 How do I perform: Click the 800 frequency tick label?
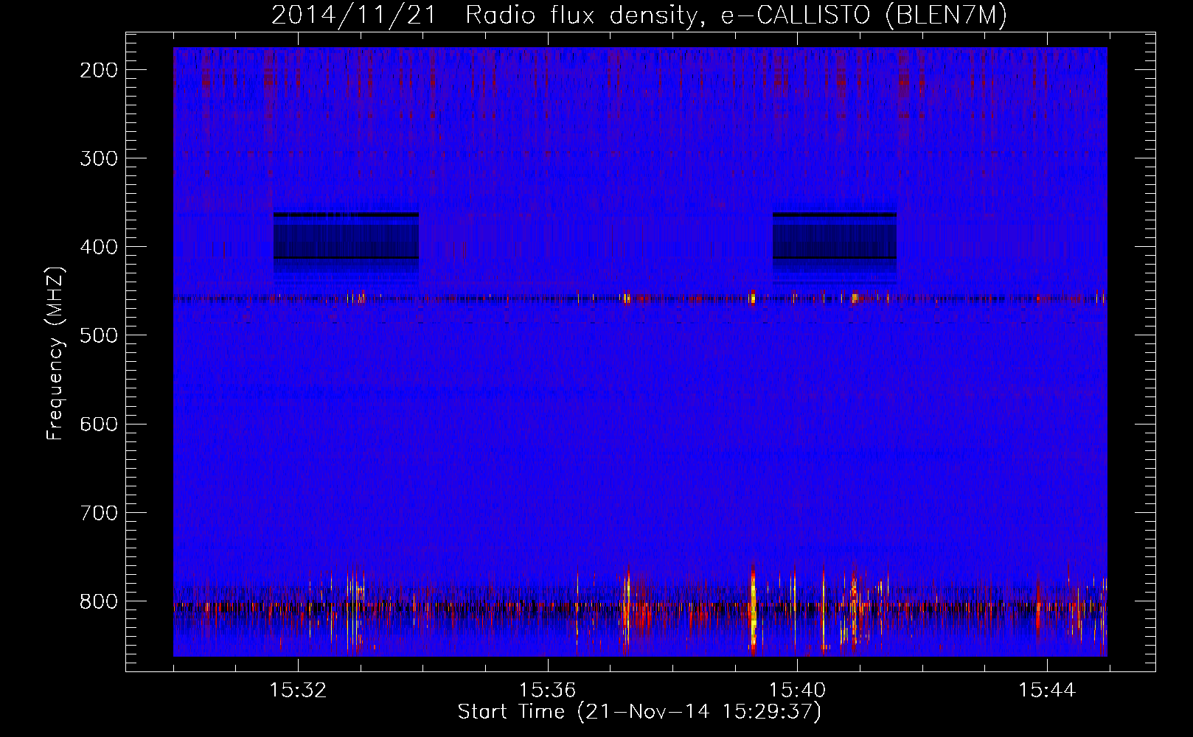point(99,601)
